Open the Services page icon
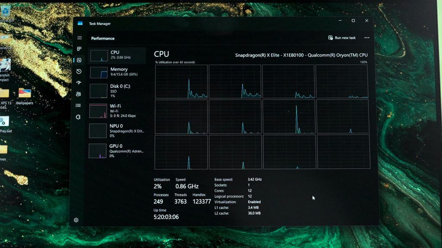Screen dimensions: 442x248 coord(78,117)
